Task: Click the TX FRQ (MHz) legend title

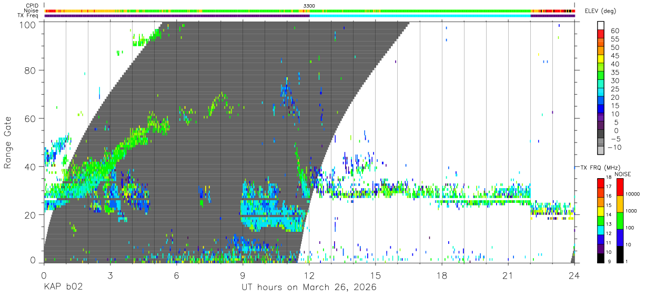Action: pos(600,167)
